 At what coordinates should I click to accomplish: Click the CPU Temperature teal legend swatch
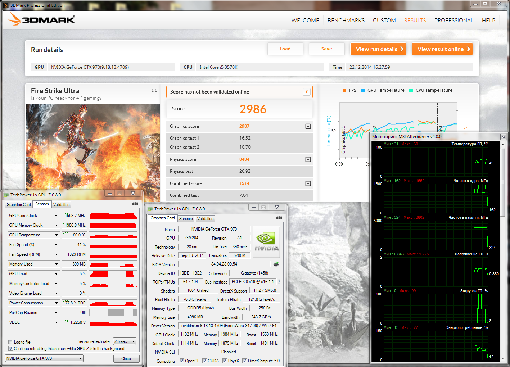point(411,90)
